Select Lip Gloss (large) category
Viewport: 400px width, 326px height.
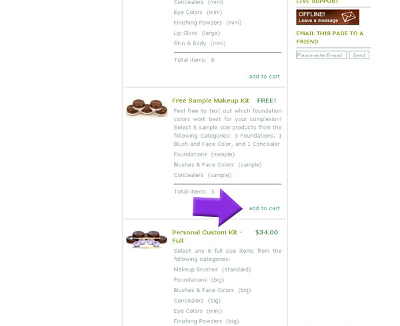click(197, 33)
